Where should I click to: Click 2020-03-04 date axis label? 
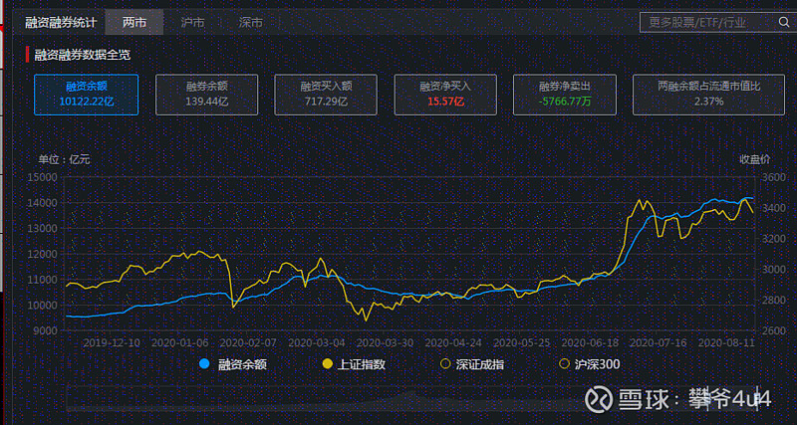tap(317, 342)
